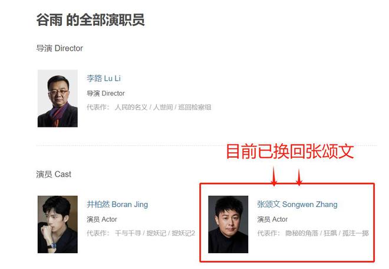The height and width of the screenshot is (269, 389).
Task: Click the 导演 Director section heading
Action: tap(60, 48)
